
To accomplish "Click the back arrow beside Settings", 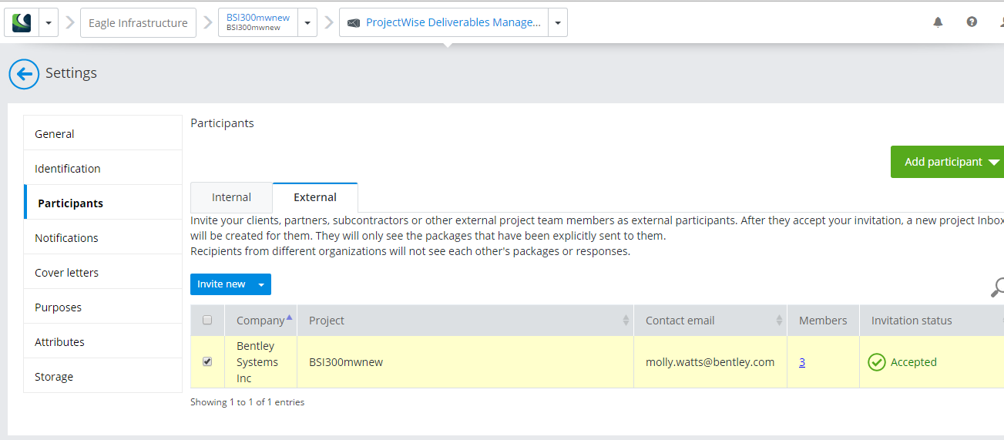I will pos(24,74).
